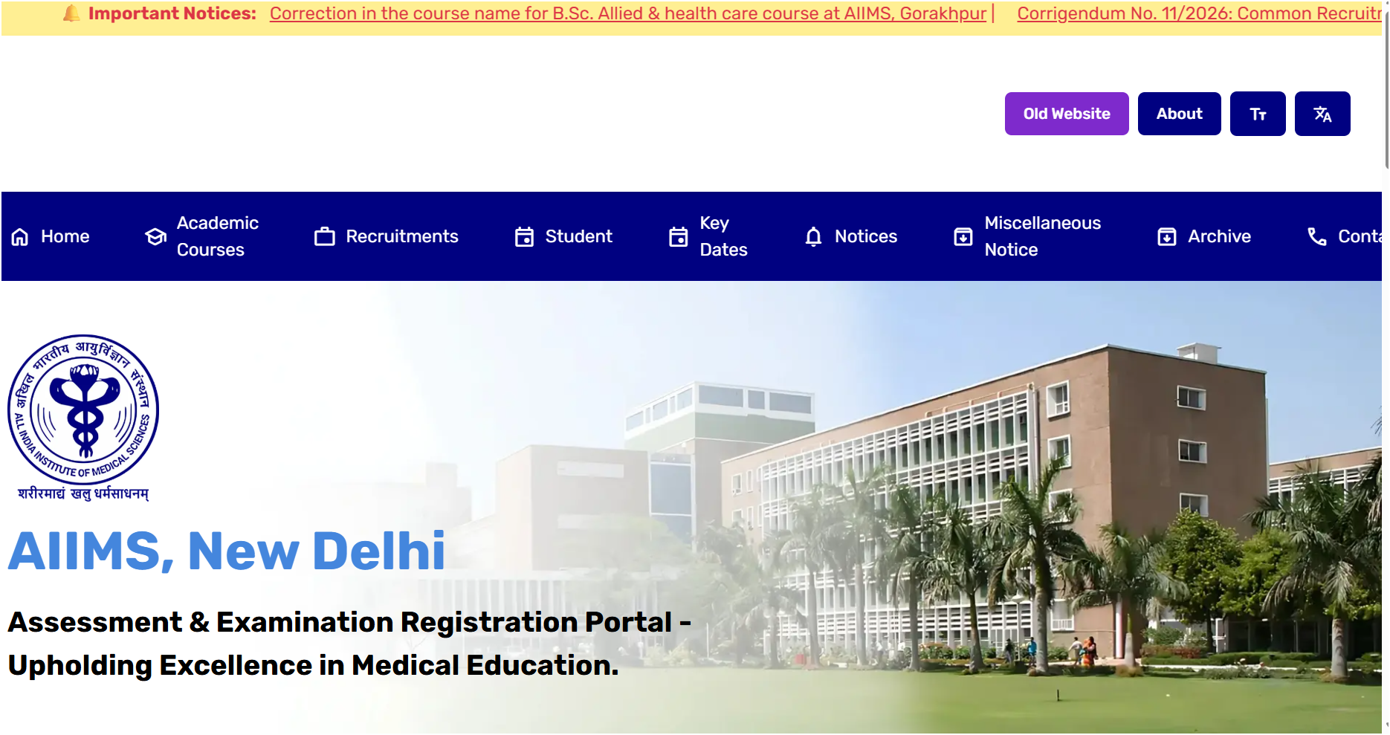The image size is (1390, 735).
Task: Click the Old Website button
Action: [x=1067, y=114]
